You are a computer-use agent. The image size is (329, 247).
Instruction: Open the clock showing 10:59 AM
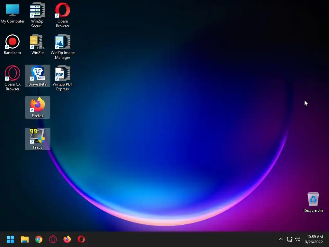[314, 239]
